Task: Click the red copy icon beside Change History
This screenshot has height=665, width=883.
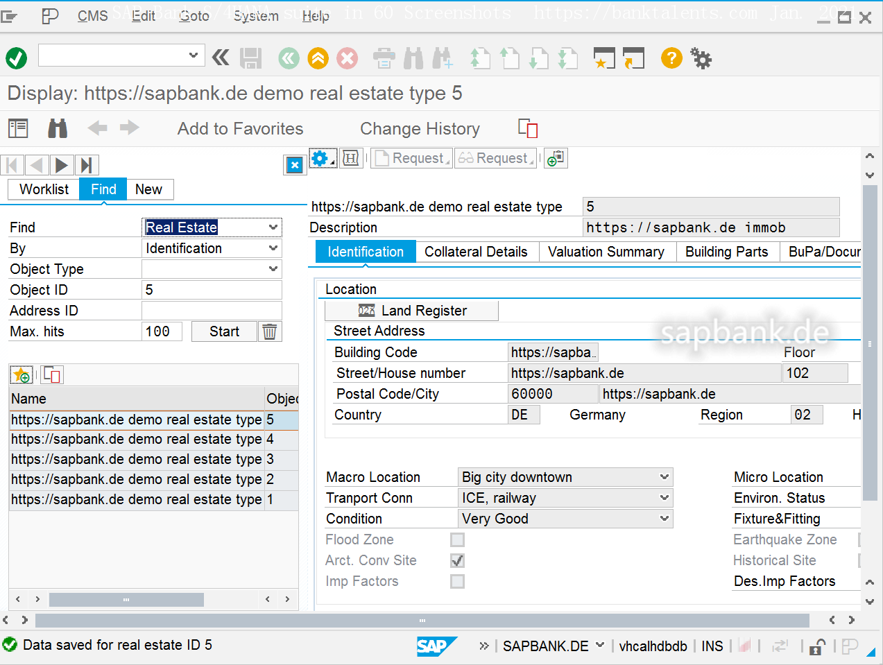Action: 528,128
